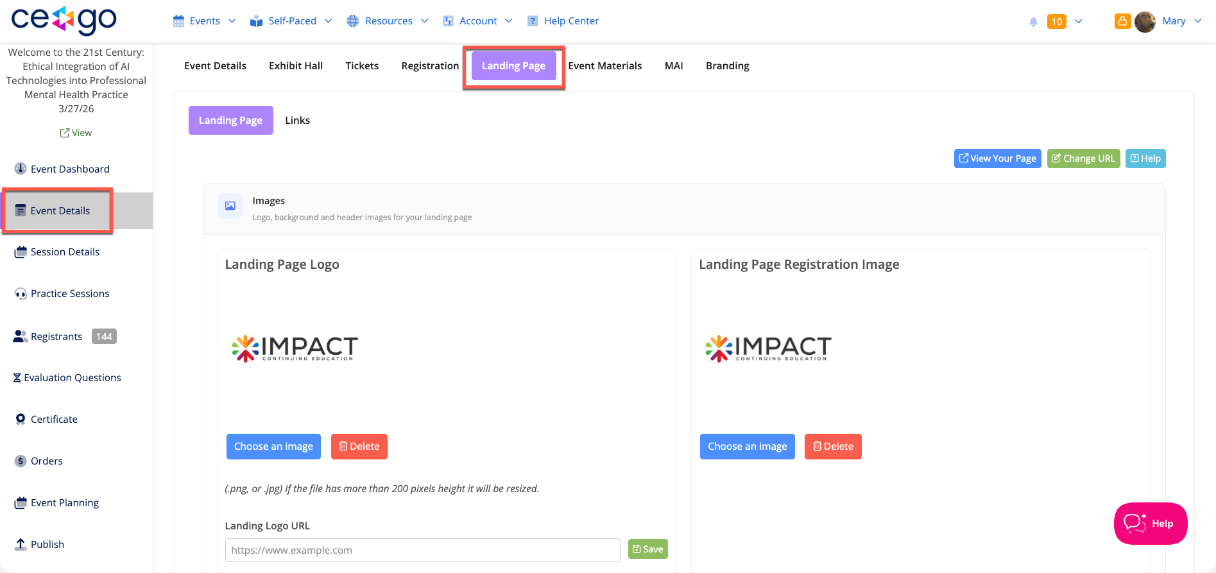Open Mary's user menu chevron
The image size is (1216, 573).
(x=1198, y=21)
